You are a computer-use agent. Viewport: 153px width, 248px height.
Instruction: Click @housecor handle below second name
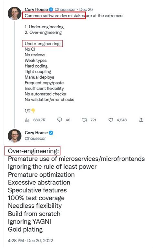click(x=35, y=138)
